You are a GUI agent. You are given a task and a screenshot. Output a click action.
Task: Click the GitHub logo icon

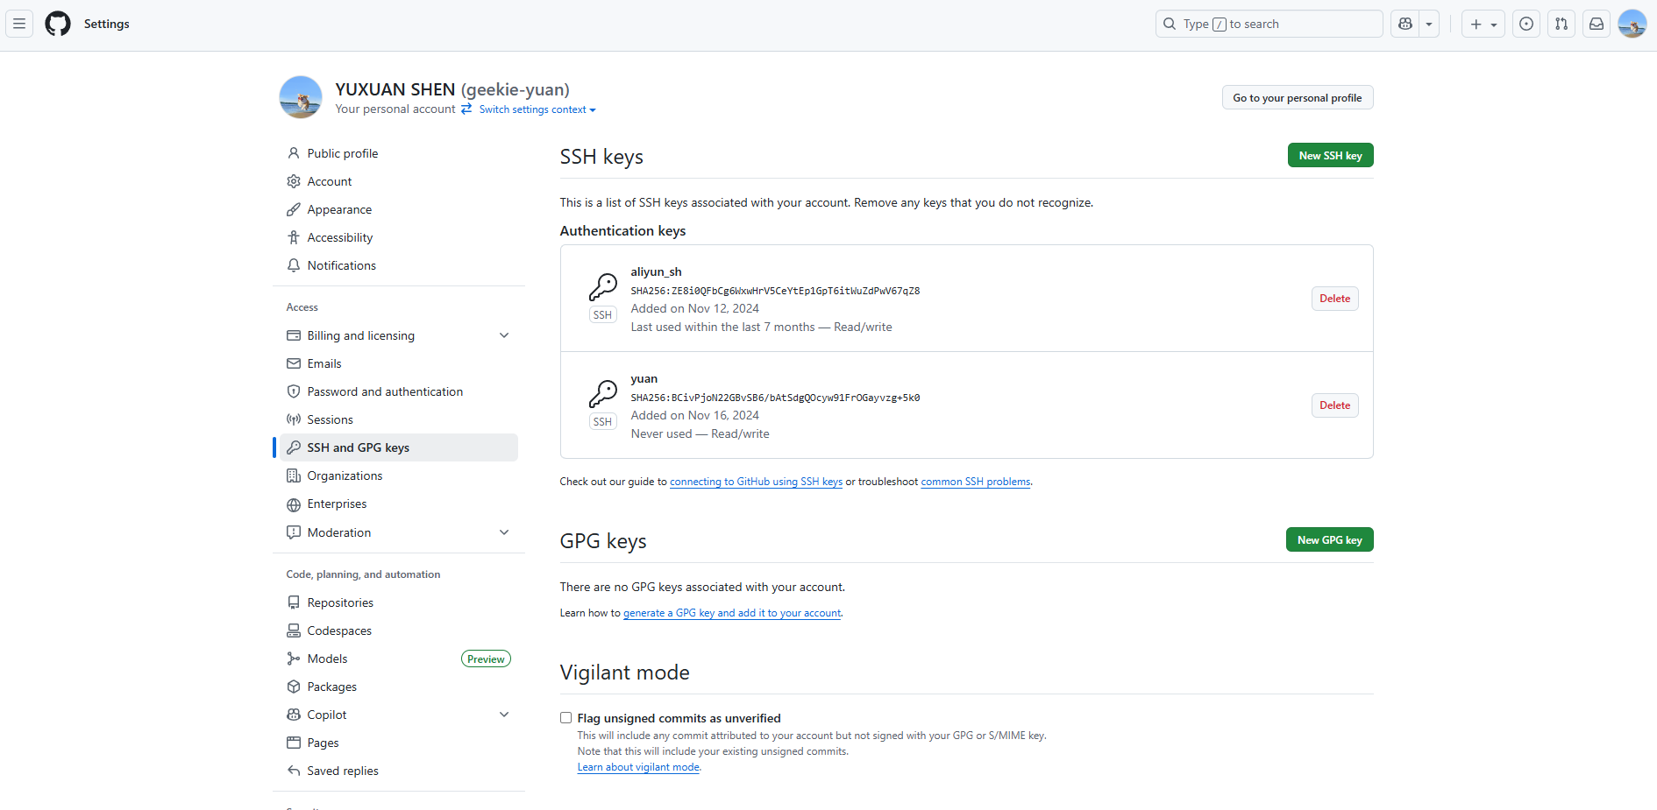point(58,24)
